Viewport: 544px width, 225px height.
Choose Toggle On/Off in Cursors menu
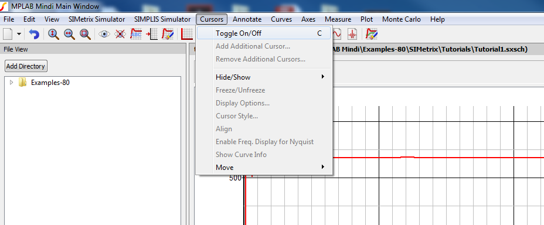[x=264, y=33]
